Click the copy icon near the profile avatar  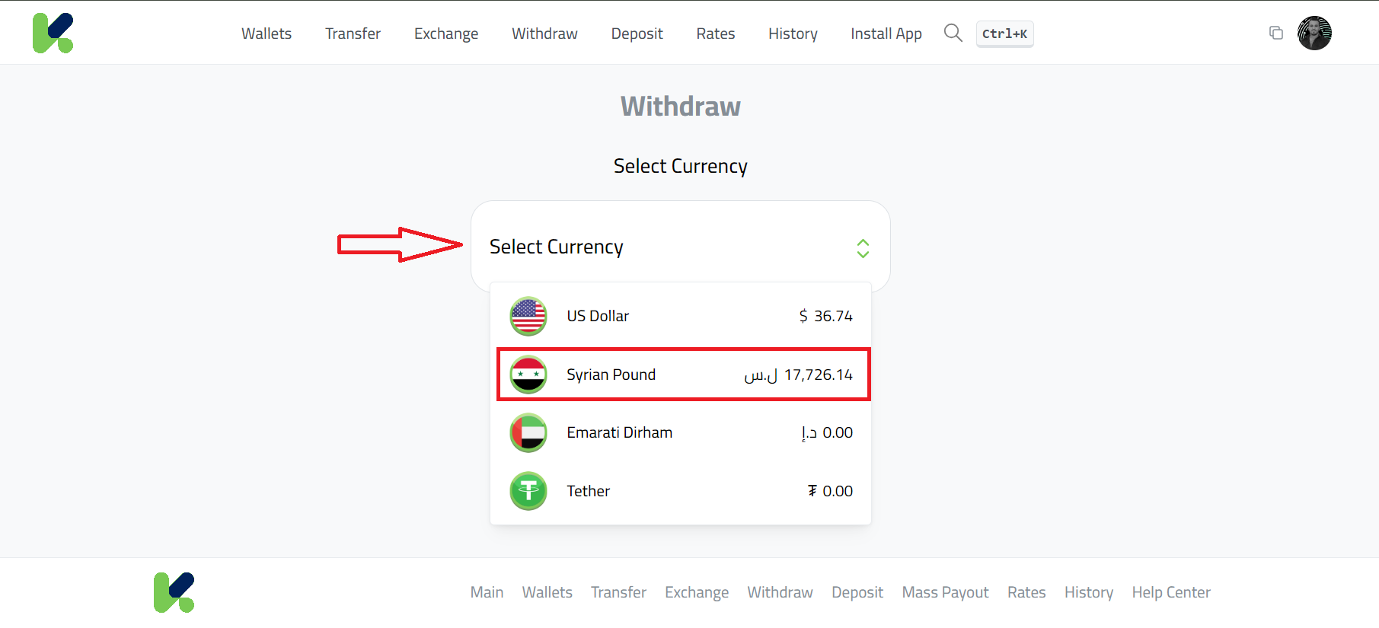(x=1276, y=33)
